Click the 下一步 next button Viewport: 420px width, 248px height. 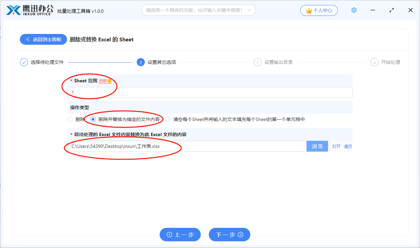coord(229,235)
